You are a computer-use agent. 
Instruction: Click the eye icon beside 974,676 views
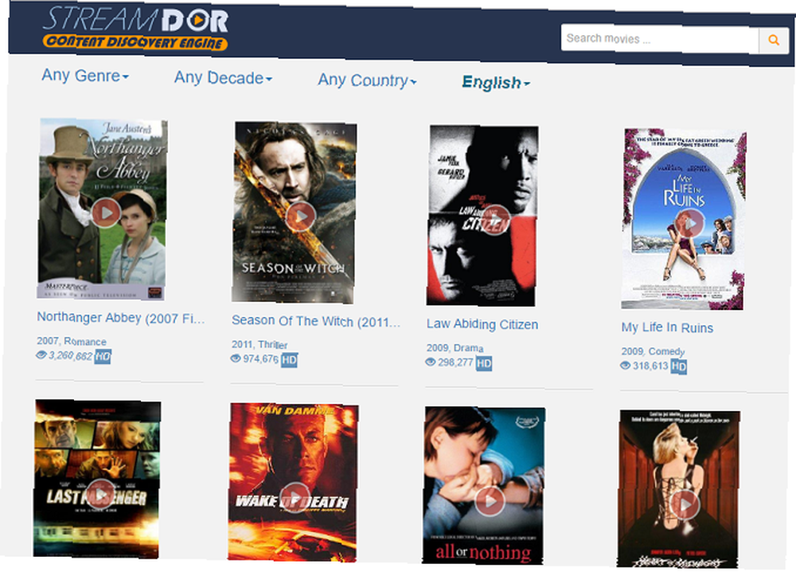[236, 358]
